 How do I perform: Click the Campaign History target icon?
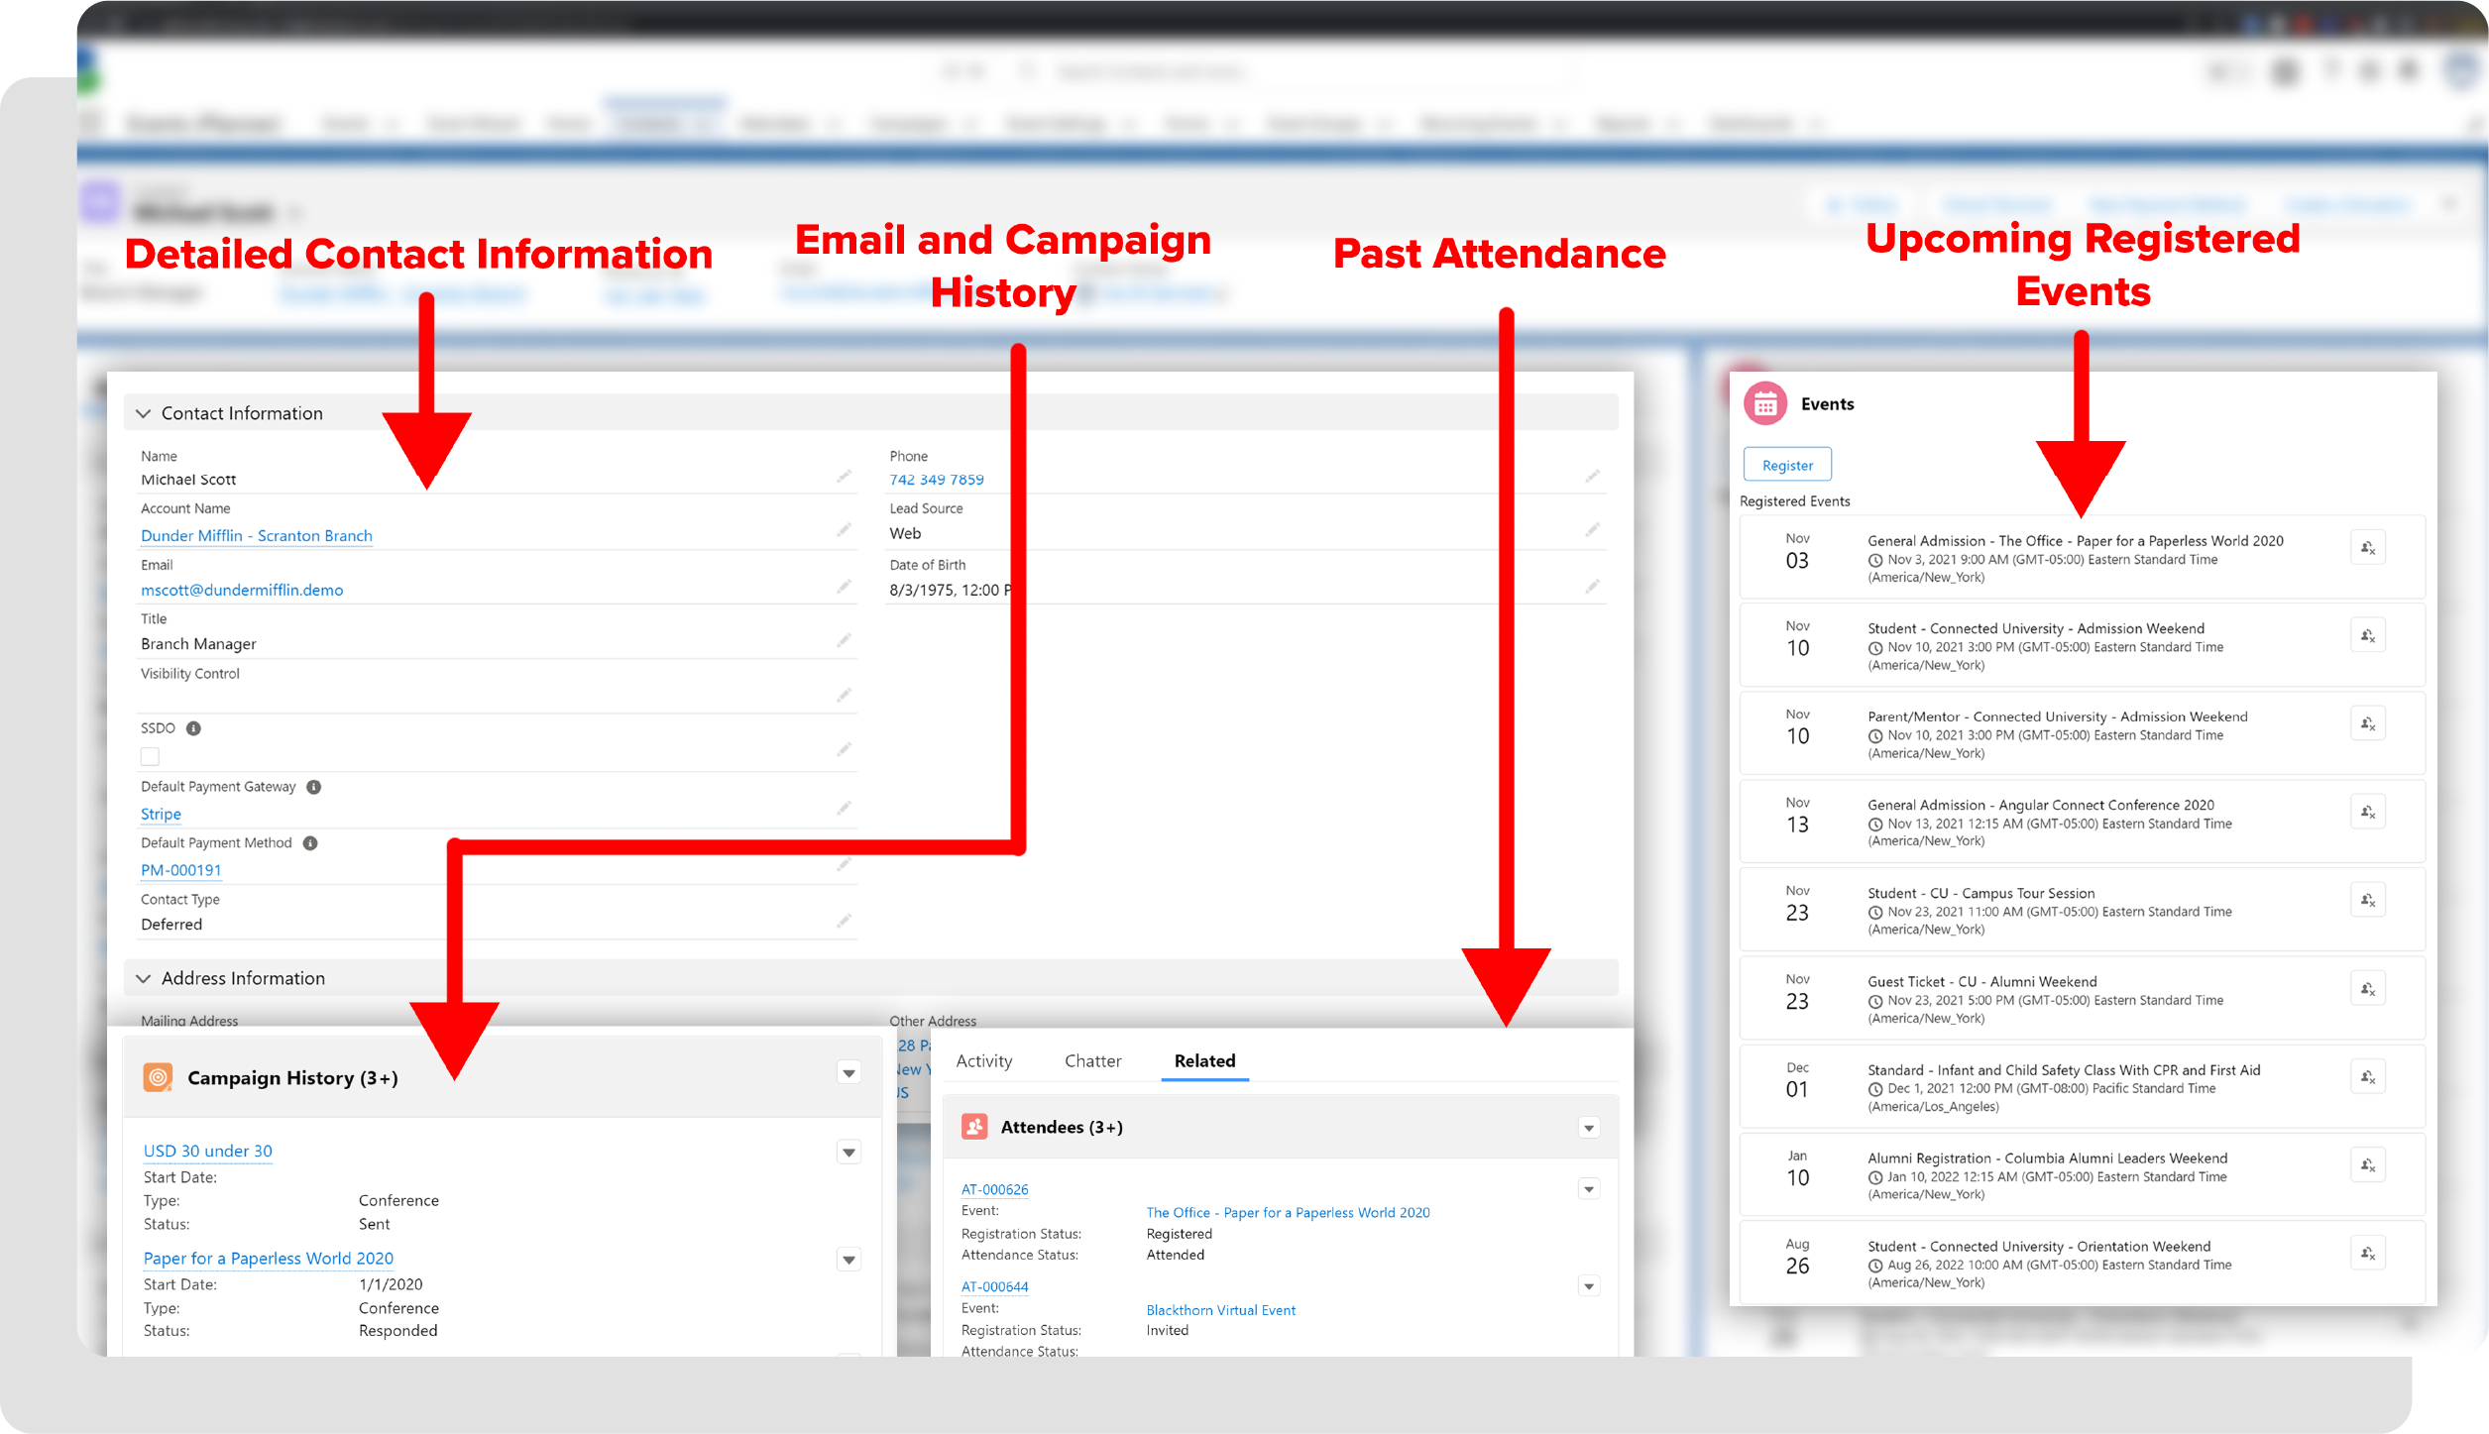click(x=158, y=1076)
